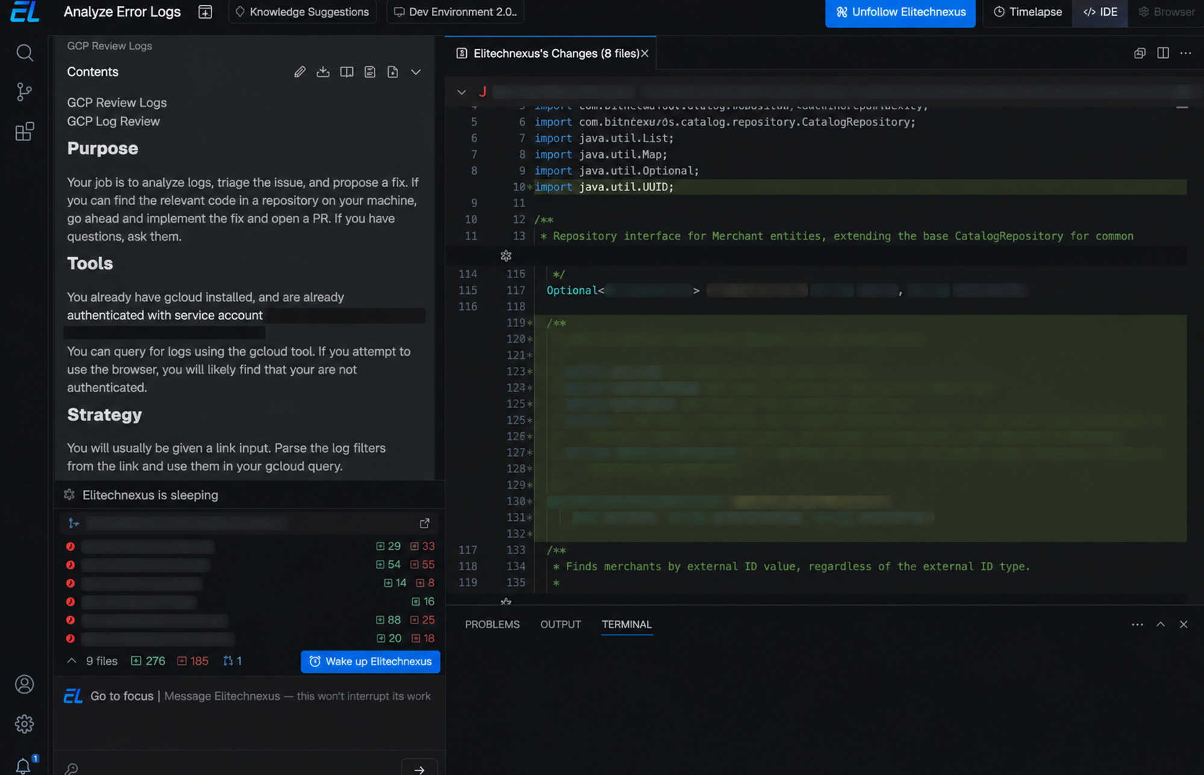Select the changed file with 14 additions, 8 deletions
This screenshot has height=775, width=1204.
pyautogui.click(x=250, y=583)
